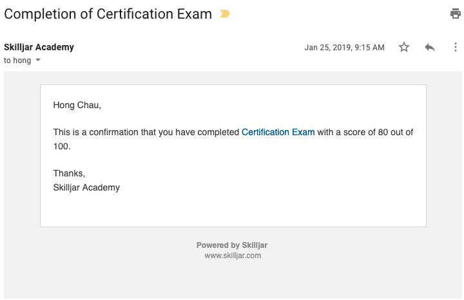Open the Certification Exam link
Screen dimensions: 464x300
point(278,132)
